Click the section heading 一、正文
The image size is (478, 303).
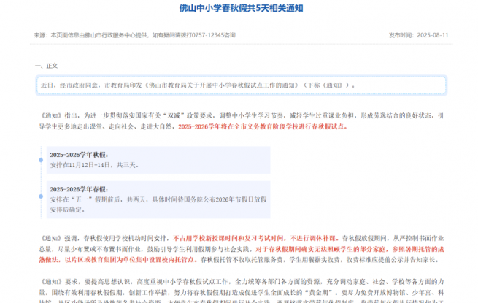pyautogui.click(x=46, y=66)
